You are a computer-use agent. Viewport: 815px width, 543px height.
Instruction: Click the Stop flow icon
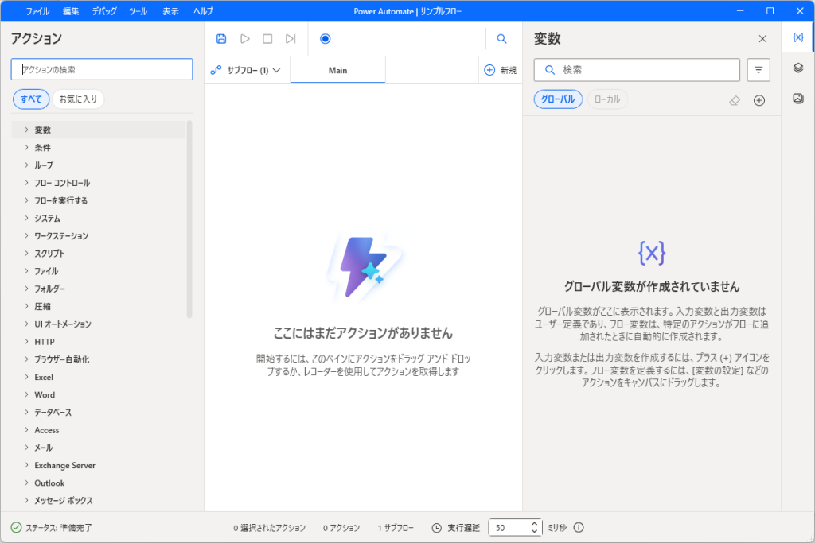(267, 39)
